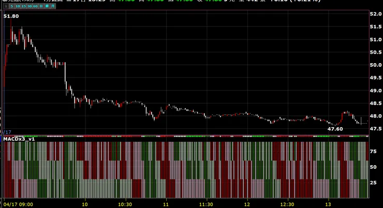Click the MACDx3_v1 indicator title

tap(19, 139)
